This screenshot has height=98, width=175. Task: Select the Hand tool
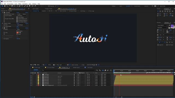pyautogui.click(x=5, y=6)
